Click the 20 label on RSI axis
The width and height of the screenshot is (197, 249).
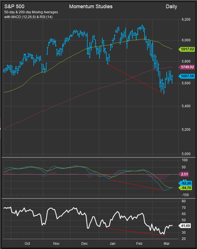pos(184,239)
